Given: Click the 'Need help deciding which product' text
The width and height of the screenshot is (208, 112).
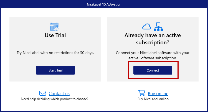Looking at the screenshot, I should tap(55, 99).
